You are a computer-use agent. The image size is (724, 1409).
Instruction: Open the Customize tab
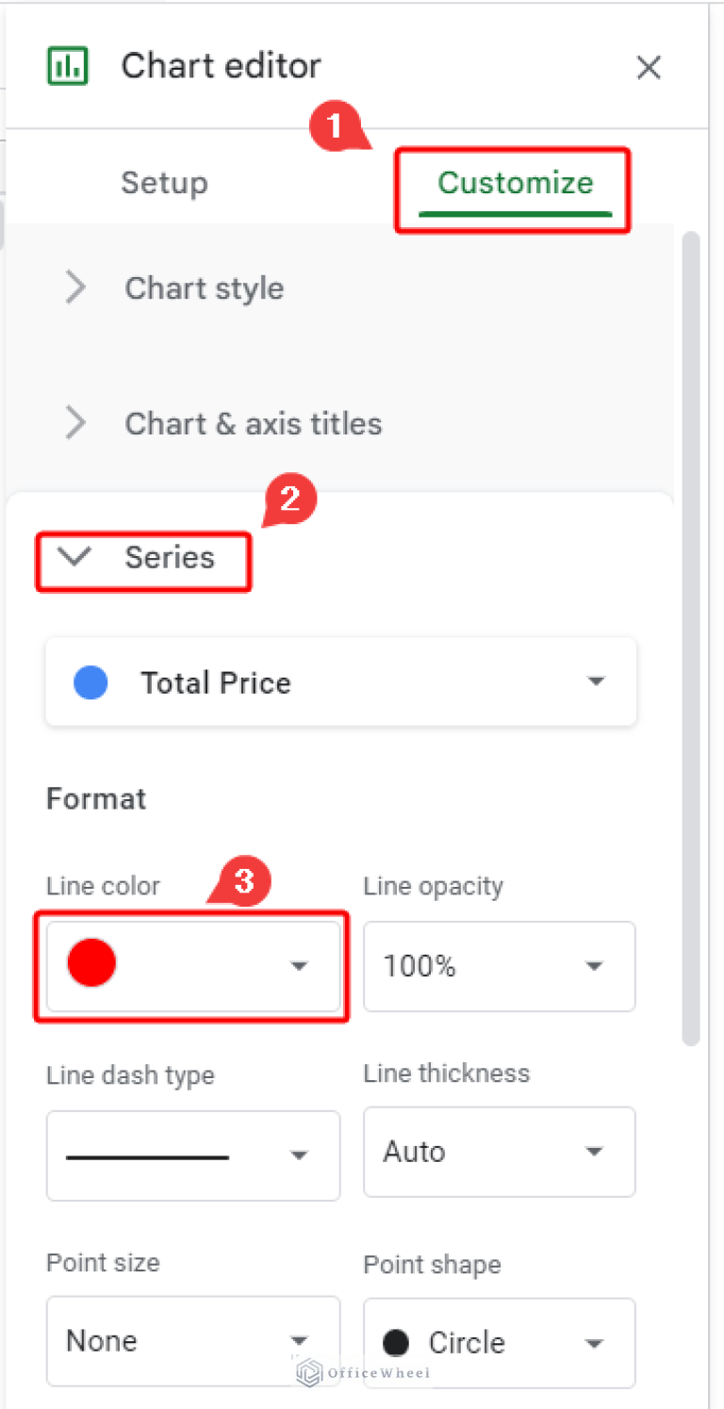click(515, 183)
